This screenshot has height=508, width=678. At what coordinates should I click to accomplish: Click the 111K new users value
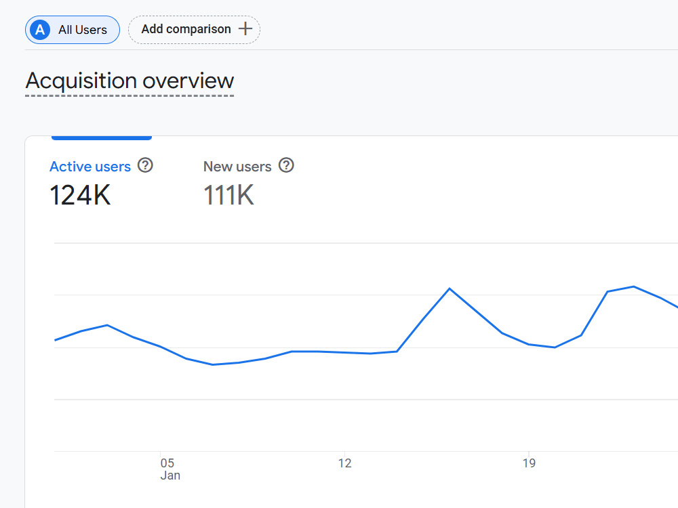tap(228, 195)
